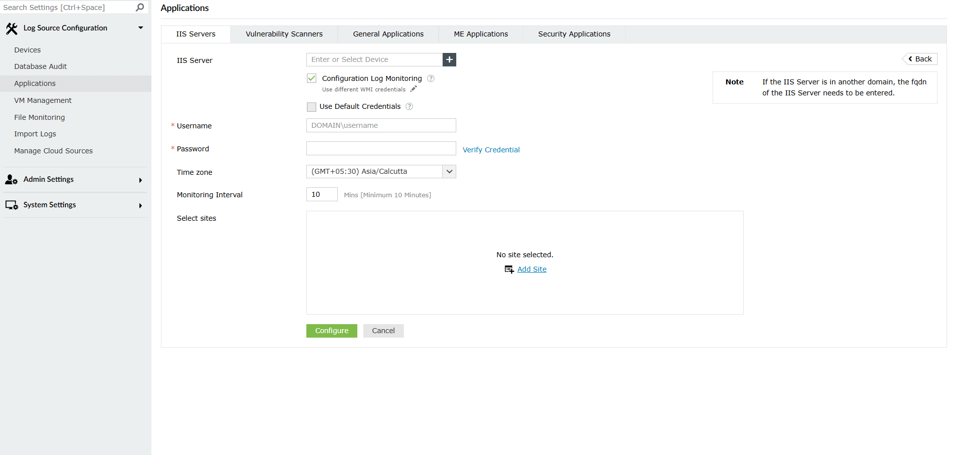The height and width of the screenshot is (455, 956).
Task: Switch to the Vulnerability Scanners tab
Action: point(283,34)
